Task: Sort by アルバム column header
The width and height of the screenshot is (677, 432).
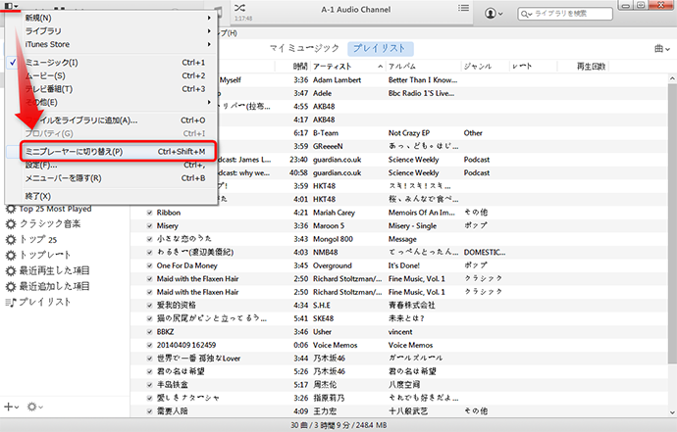Action: tap(423, 67)
